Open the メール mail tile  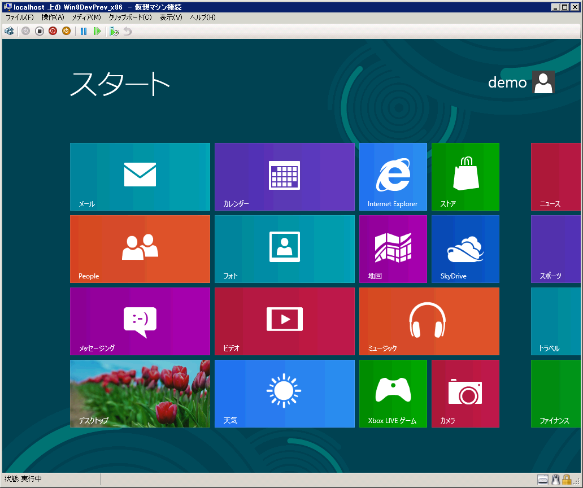(140, 176)
